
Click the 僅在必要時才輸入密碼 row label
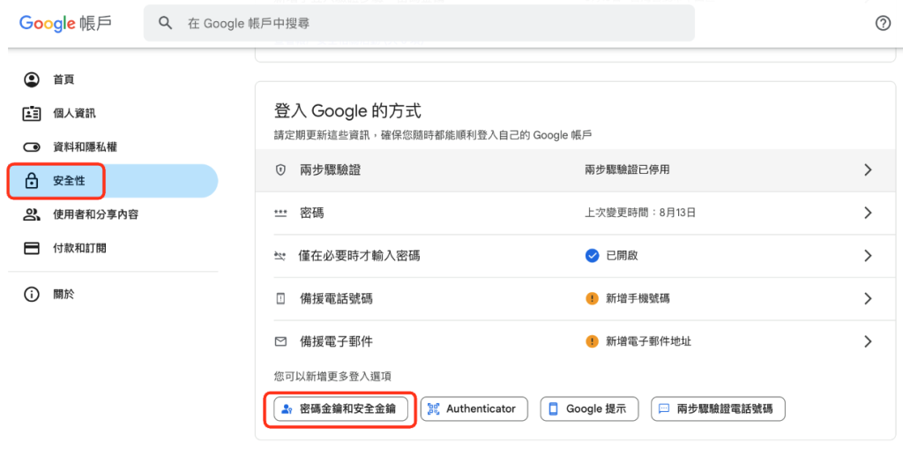[360, 256]
